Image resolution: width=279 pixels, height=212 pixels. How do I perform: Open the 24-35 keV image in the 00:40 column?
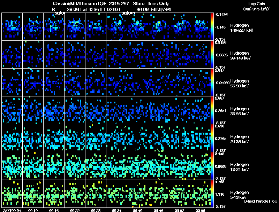click(138, 138)
